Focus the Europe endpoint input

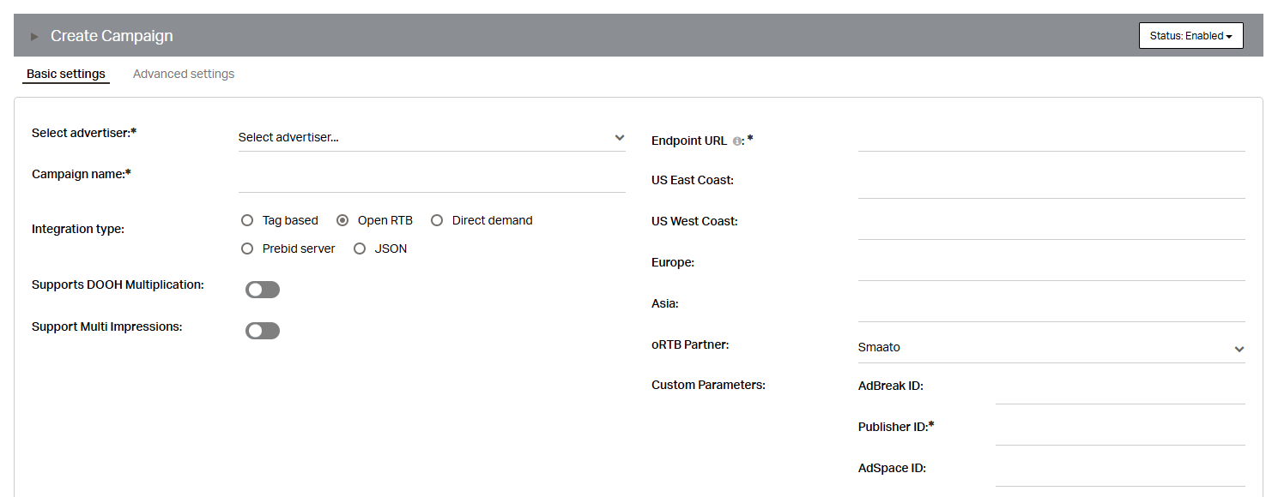tap(1051, 266)
